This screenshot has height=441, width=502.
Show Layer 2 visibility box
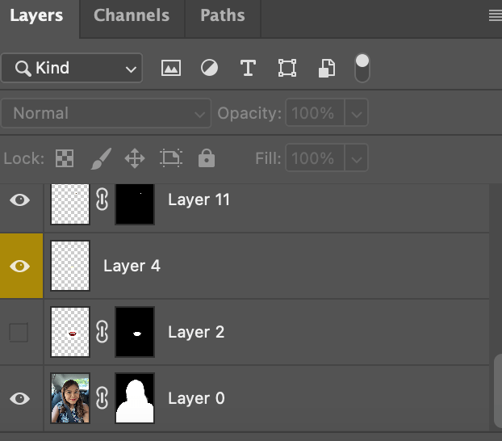[19, 332]
